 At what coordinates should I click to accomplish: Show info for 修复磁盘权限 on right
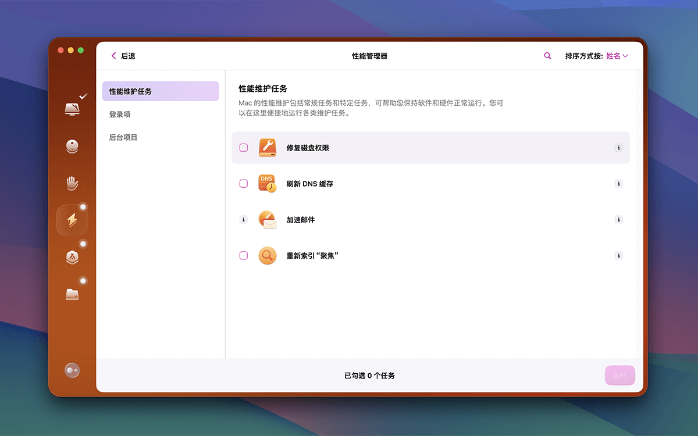pyautogui.click(x=619, y=148)
